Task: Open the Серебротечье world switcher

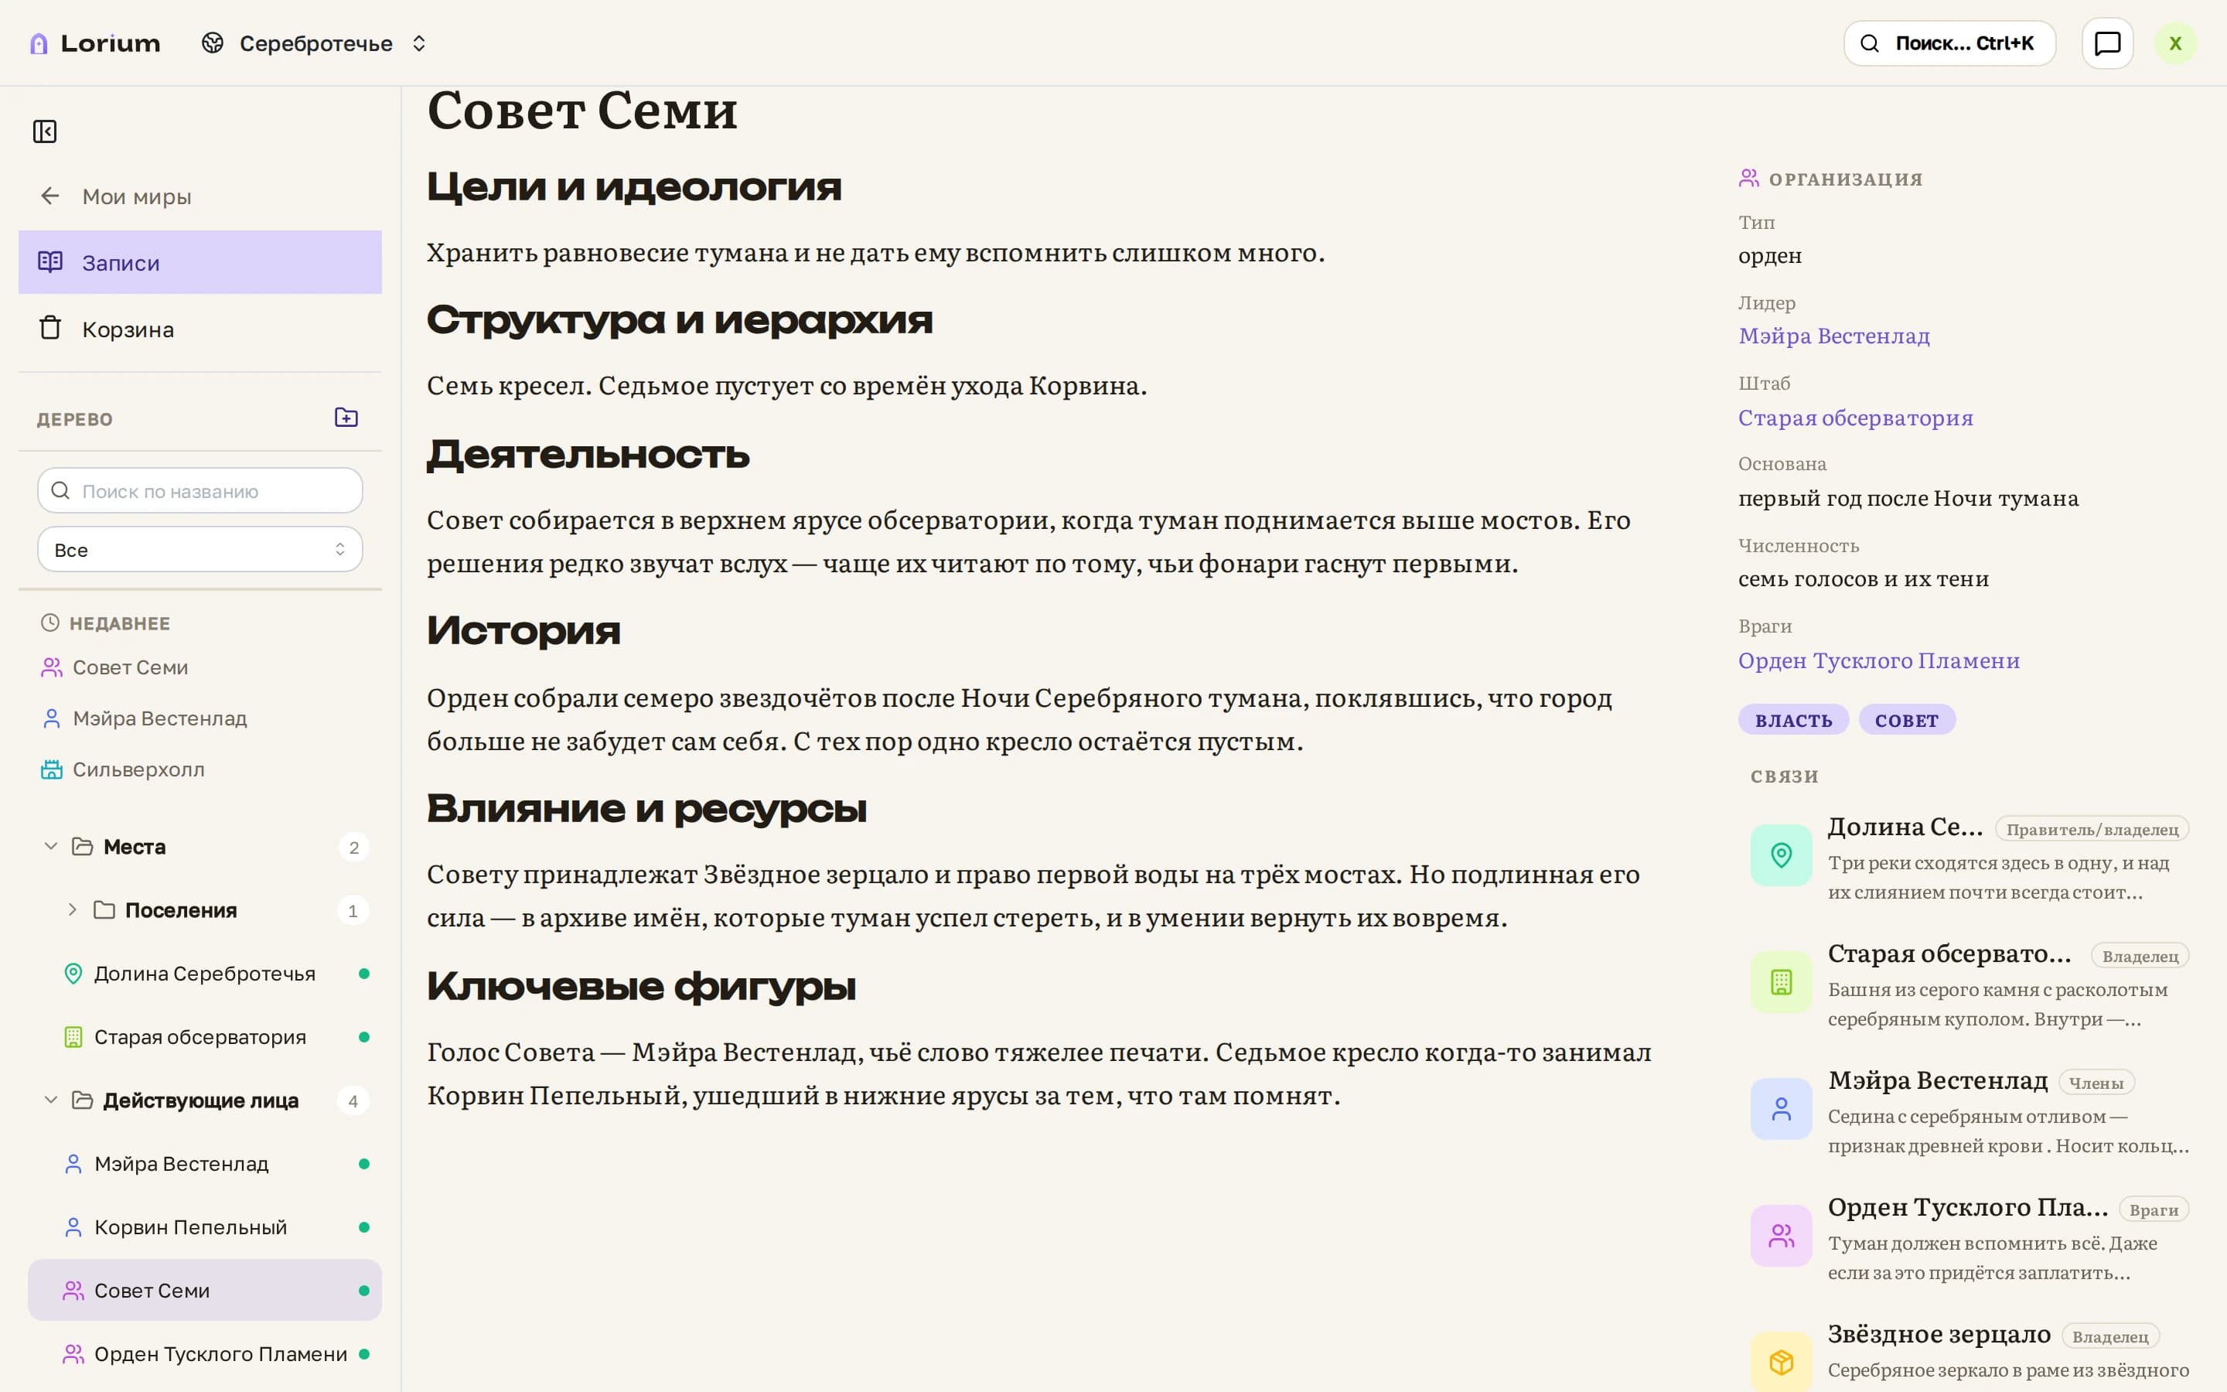Action: pyautogui.click(x=315, y=43)
